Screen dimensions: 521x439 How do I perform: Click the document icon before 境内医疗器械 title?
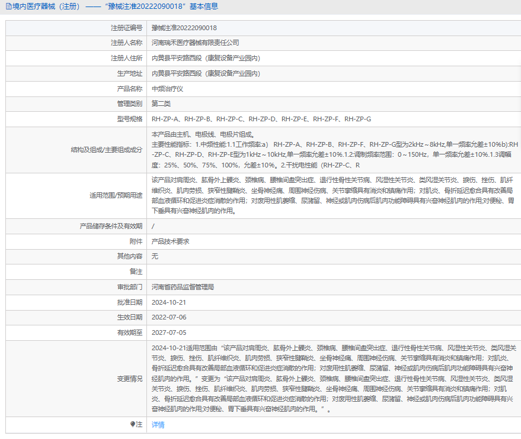(x=9, y=7)
